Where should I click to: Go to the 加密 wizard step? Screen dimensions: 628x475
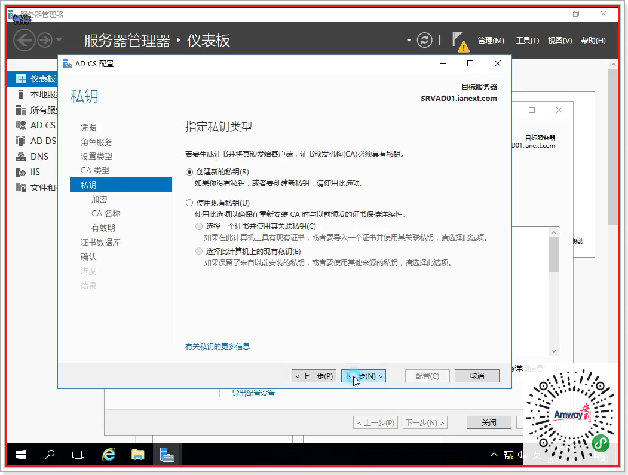click(99, 200)
